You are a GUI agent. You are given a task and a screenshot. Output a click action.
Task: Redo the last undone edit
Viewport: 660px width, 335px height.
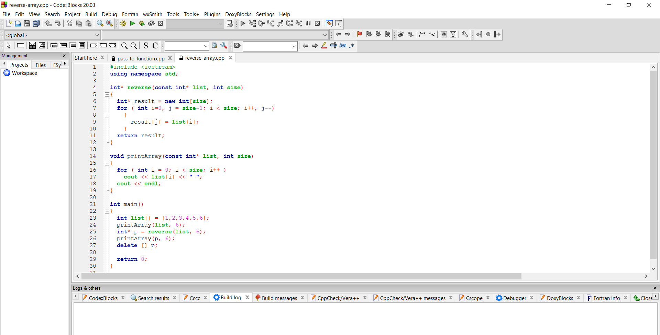[57, 23]
